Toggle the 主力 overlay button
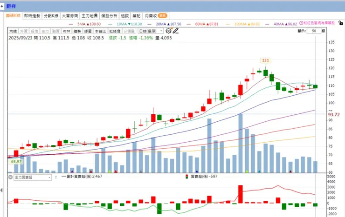Image resolution: width=345 pixels, height=217 pixels. [x=45, y=31]
